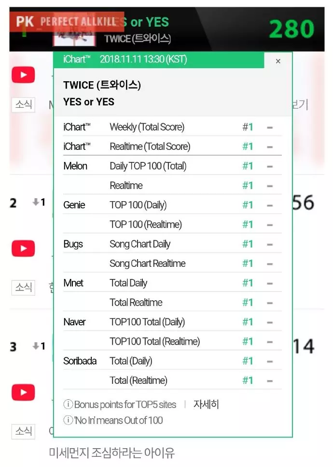This screenshot has height=467, width=333.
Task: Click the 280 score in the header
Action: click(x=291, y=29)
